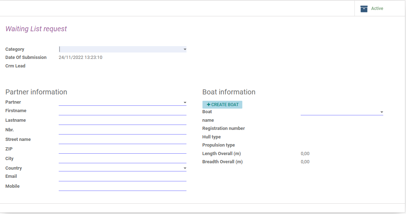The image size is (406, 214).
Task: Expand the Partner dropdown arrow
Action: (185, 103)
